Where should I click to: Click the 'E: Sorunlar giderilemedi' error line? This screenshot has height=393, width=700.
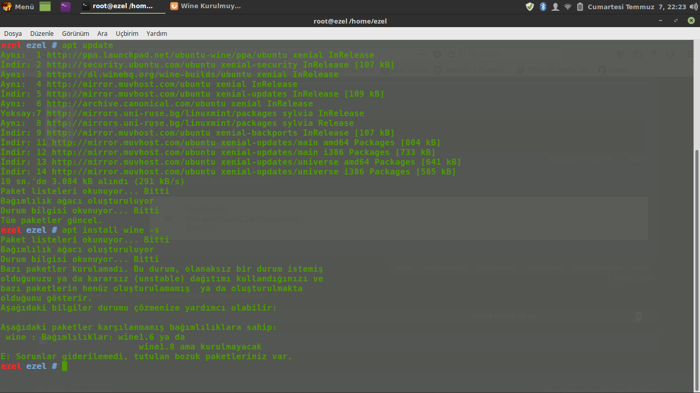pyautogui.click(x=147, y=357)
